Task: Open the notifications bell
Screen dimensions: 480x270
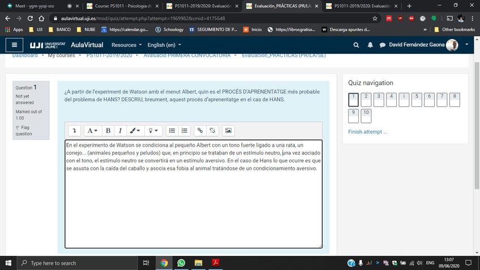Action: (370, 45)
